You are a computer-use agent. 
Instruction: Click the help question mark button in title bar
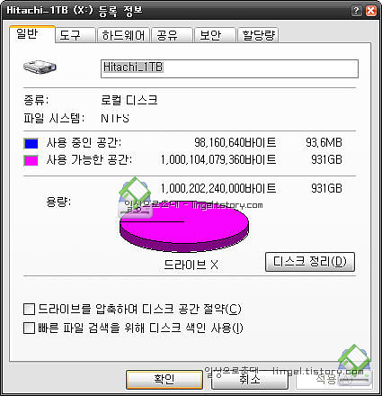pyautogui.click(x=356, y=11)
